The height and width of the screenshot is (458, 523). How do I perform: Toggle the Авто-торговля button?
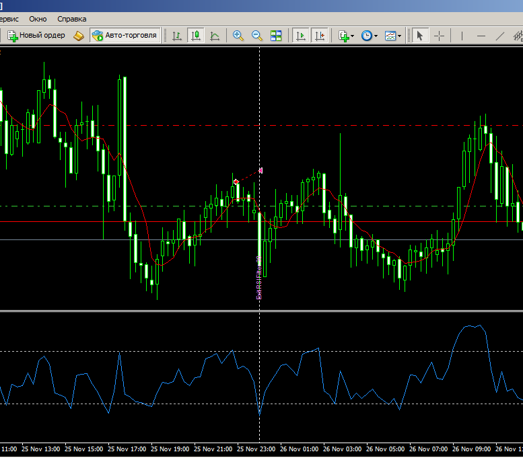click(125, 36)
